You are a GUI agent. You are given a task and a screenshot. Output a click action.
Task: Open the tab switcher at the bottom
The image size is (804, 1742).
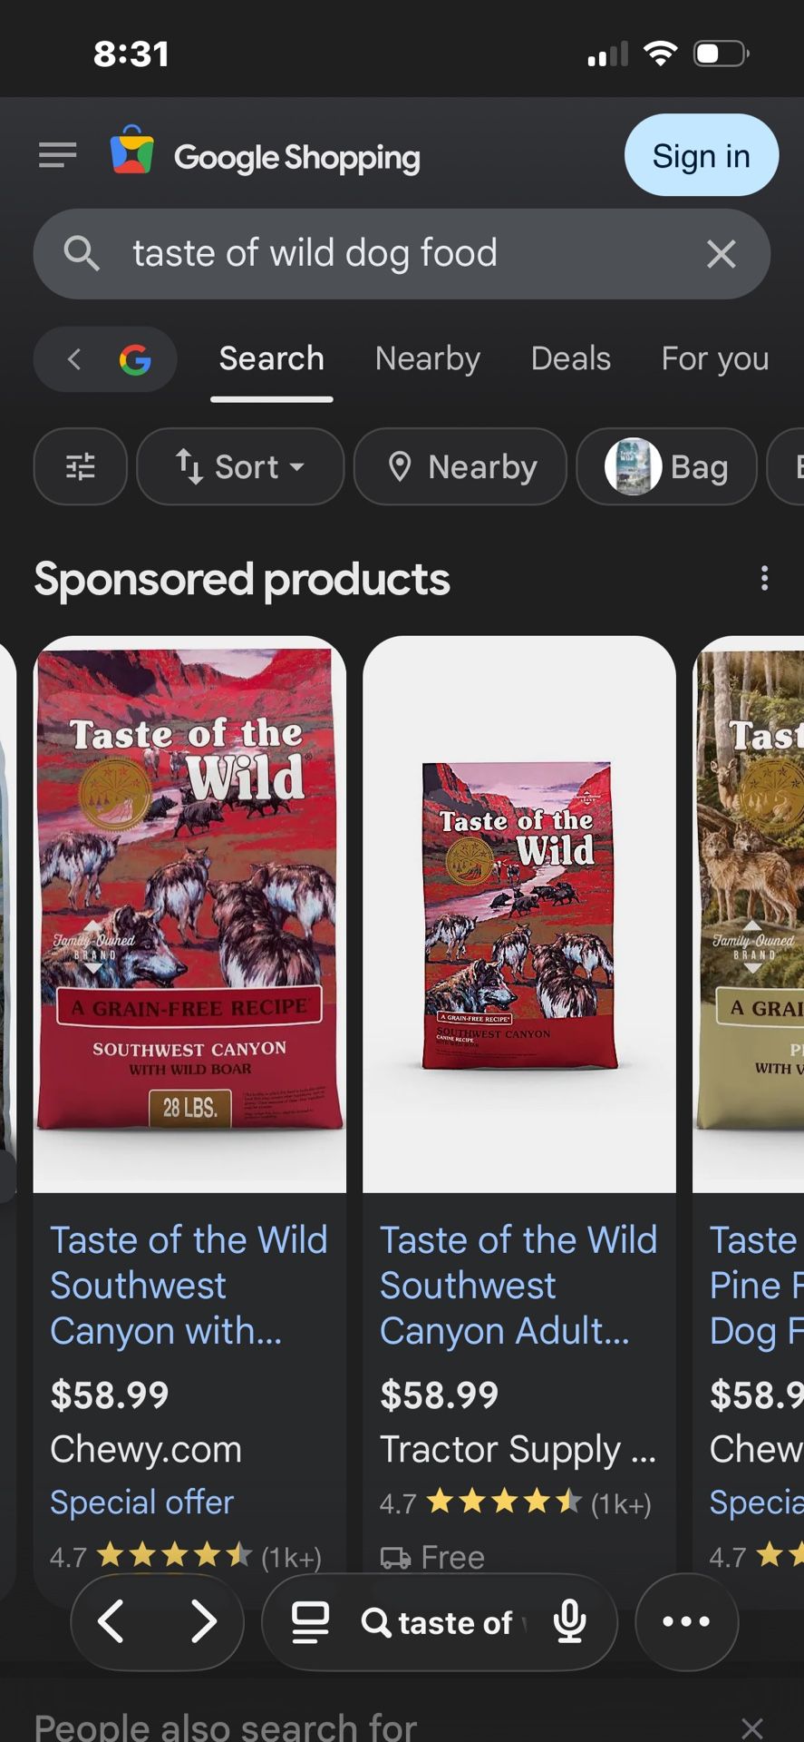pyautogui.click(x=308, y=1621)
